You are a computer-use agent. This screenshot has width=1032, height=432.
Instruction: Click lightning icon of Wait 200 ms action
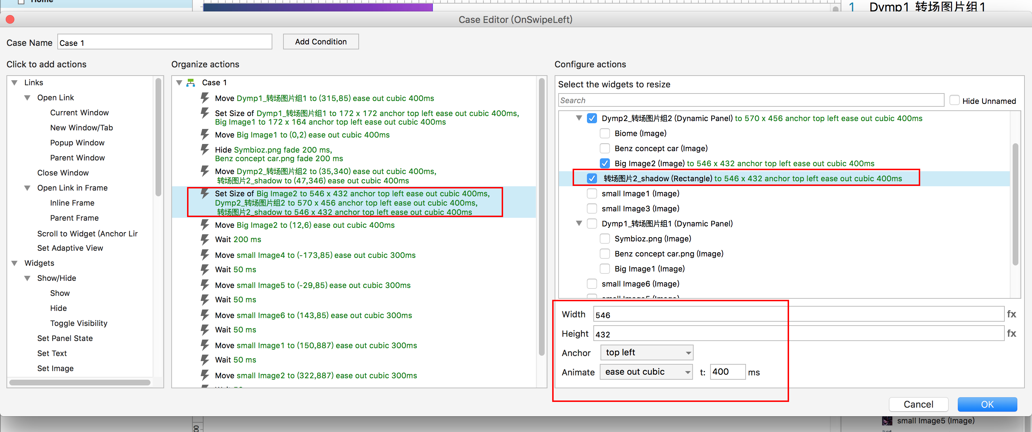pos(205,239)
